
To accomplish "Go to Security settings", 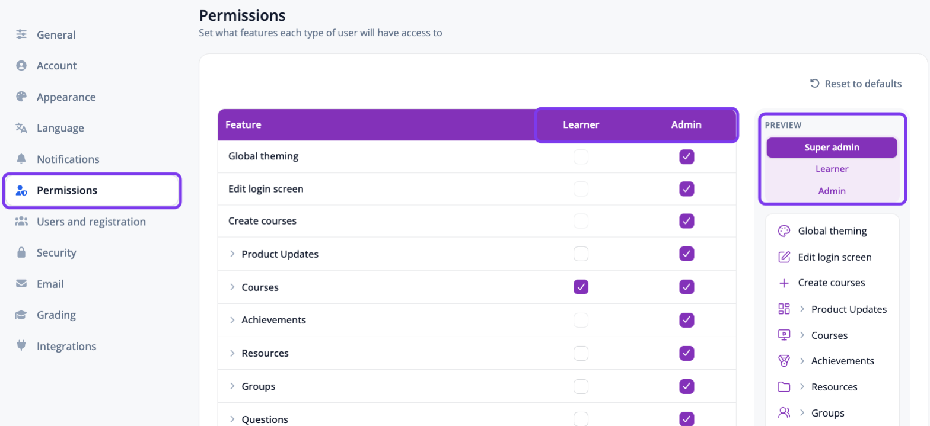I will [x=56, y=252].
